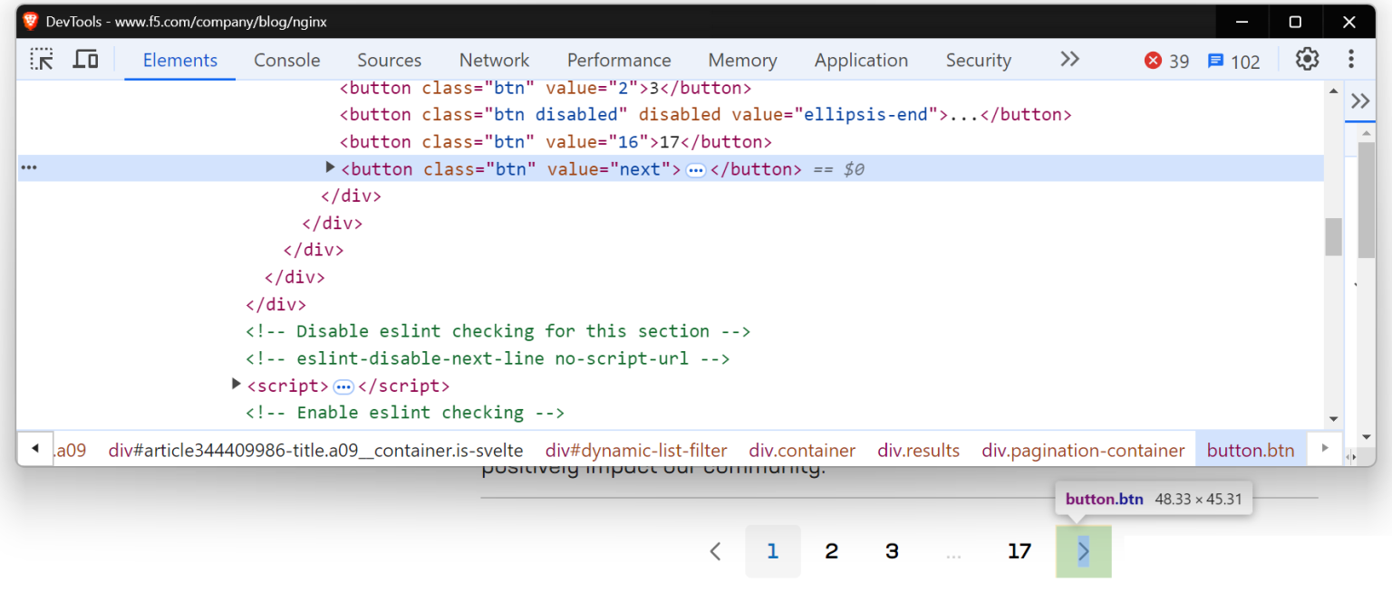The width and height of the screenshot is (1392, 610).
Task: Switch to the Network tab
Action: 494,60
